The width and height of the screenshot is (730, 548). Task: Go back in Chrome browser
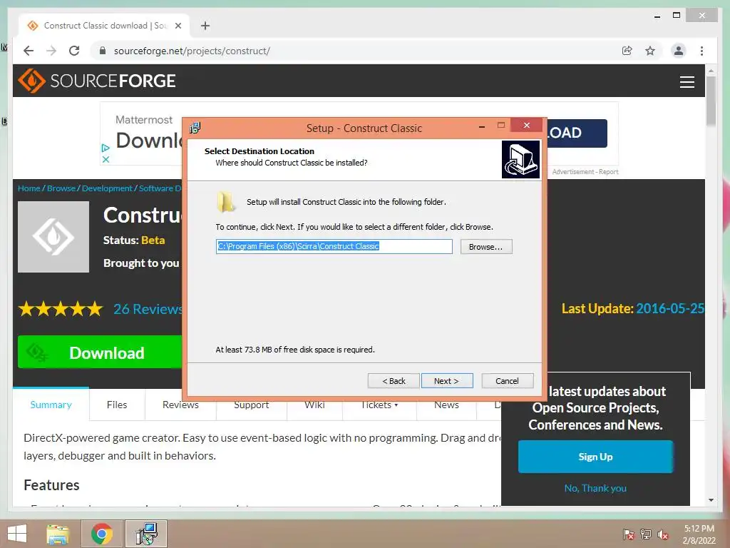[29, 51]
